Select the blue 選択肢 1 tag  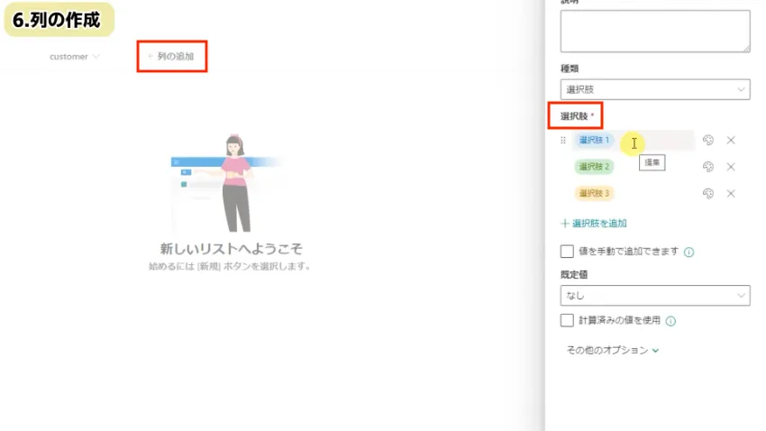[x=595, y=141]
